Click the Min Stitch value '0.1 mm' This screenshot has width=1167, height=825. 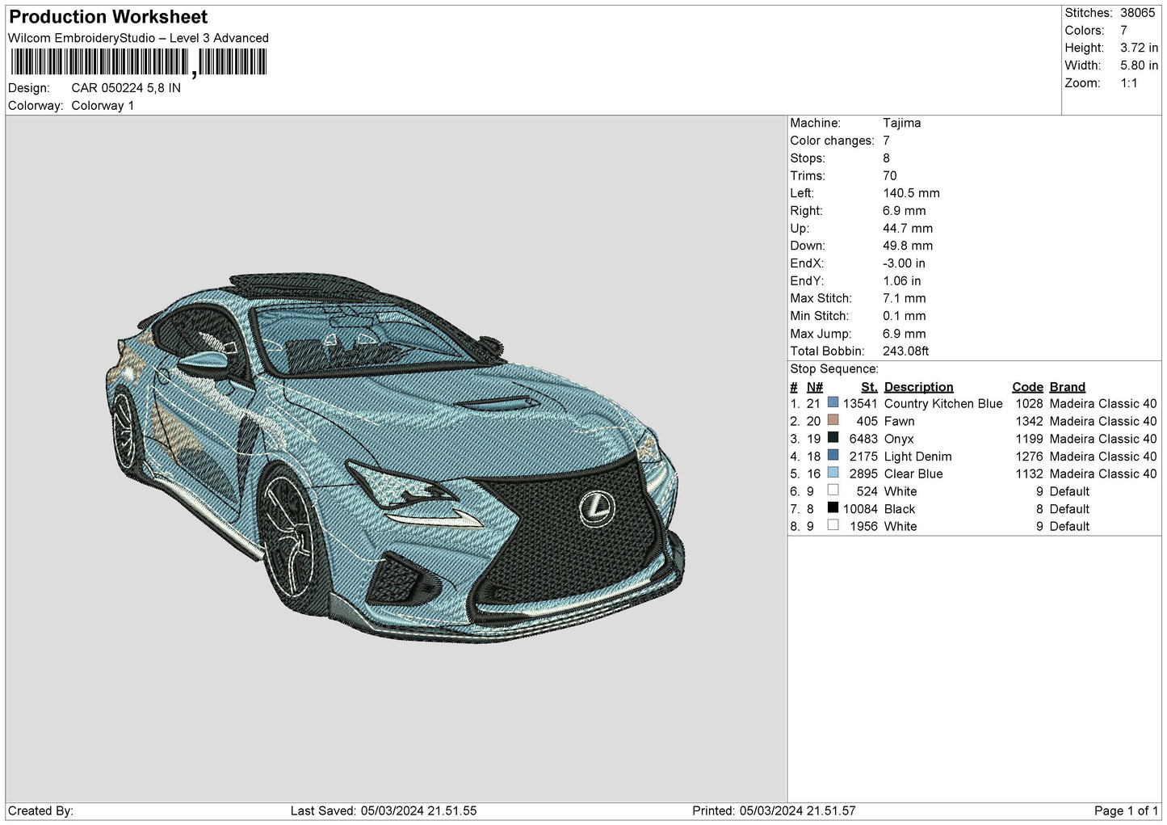tap(904, 316)
